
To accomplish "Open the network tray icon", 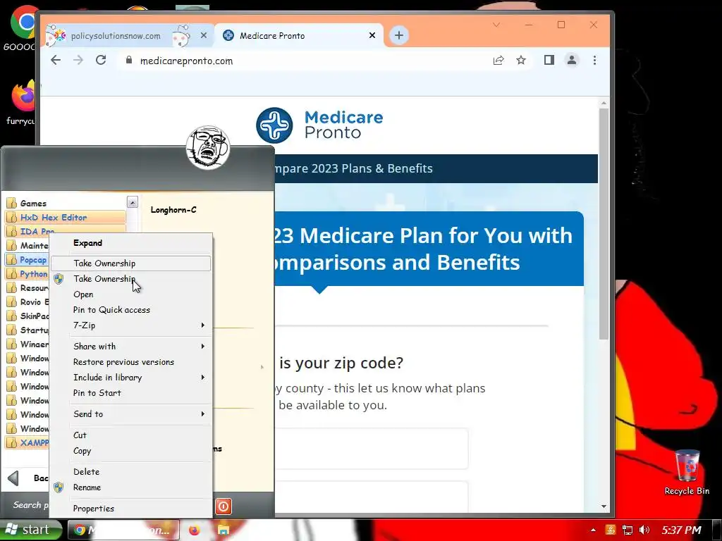I will coord(627,530).
